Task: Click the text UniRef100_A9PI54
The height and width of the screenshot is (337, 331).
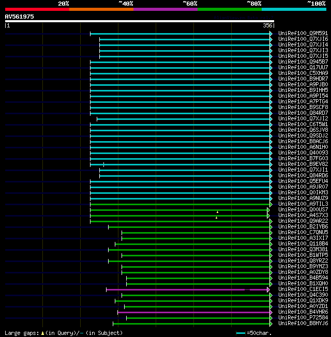Action: coord(303,96)
